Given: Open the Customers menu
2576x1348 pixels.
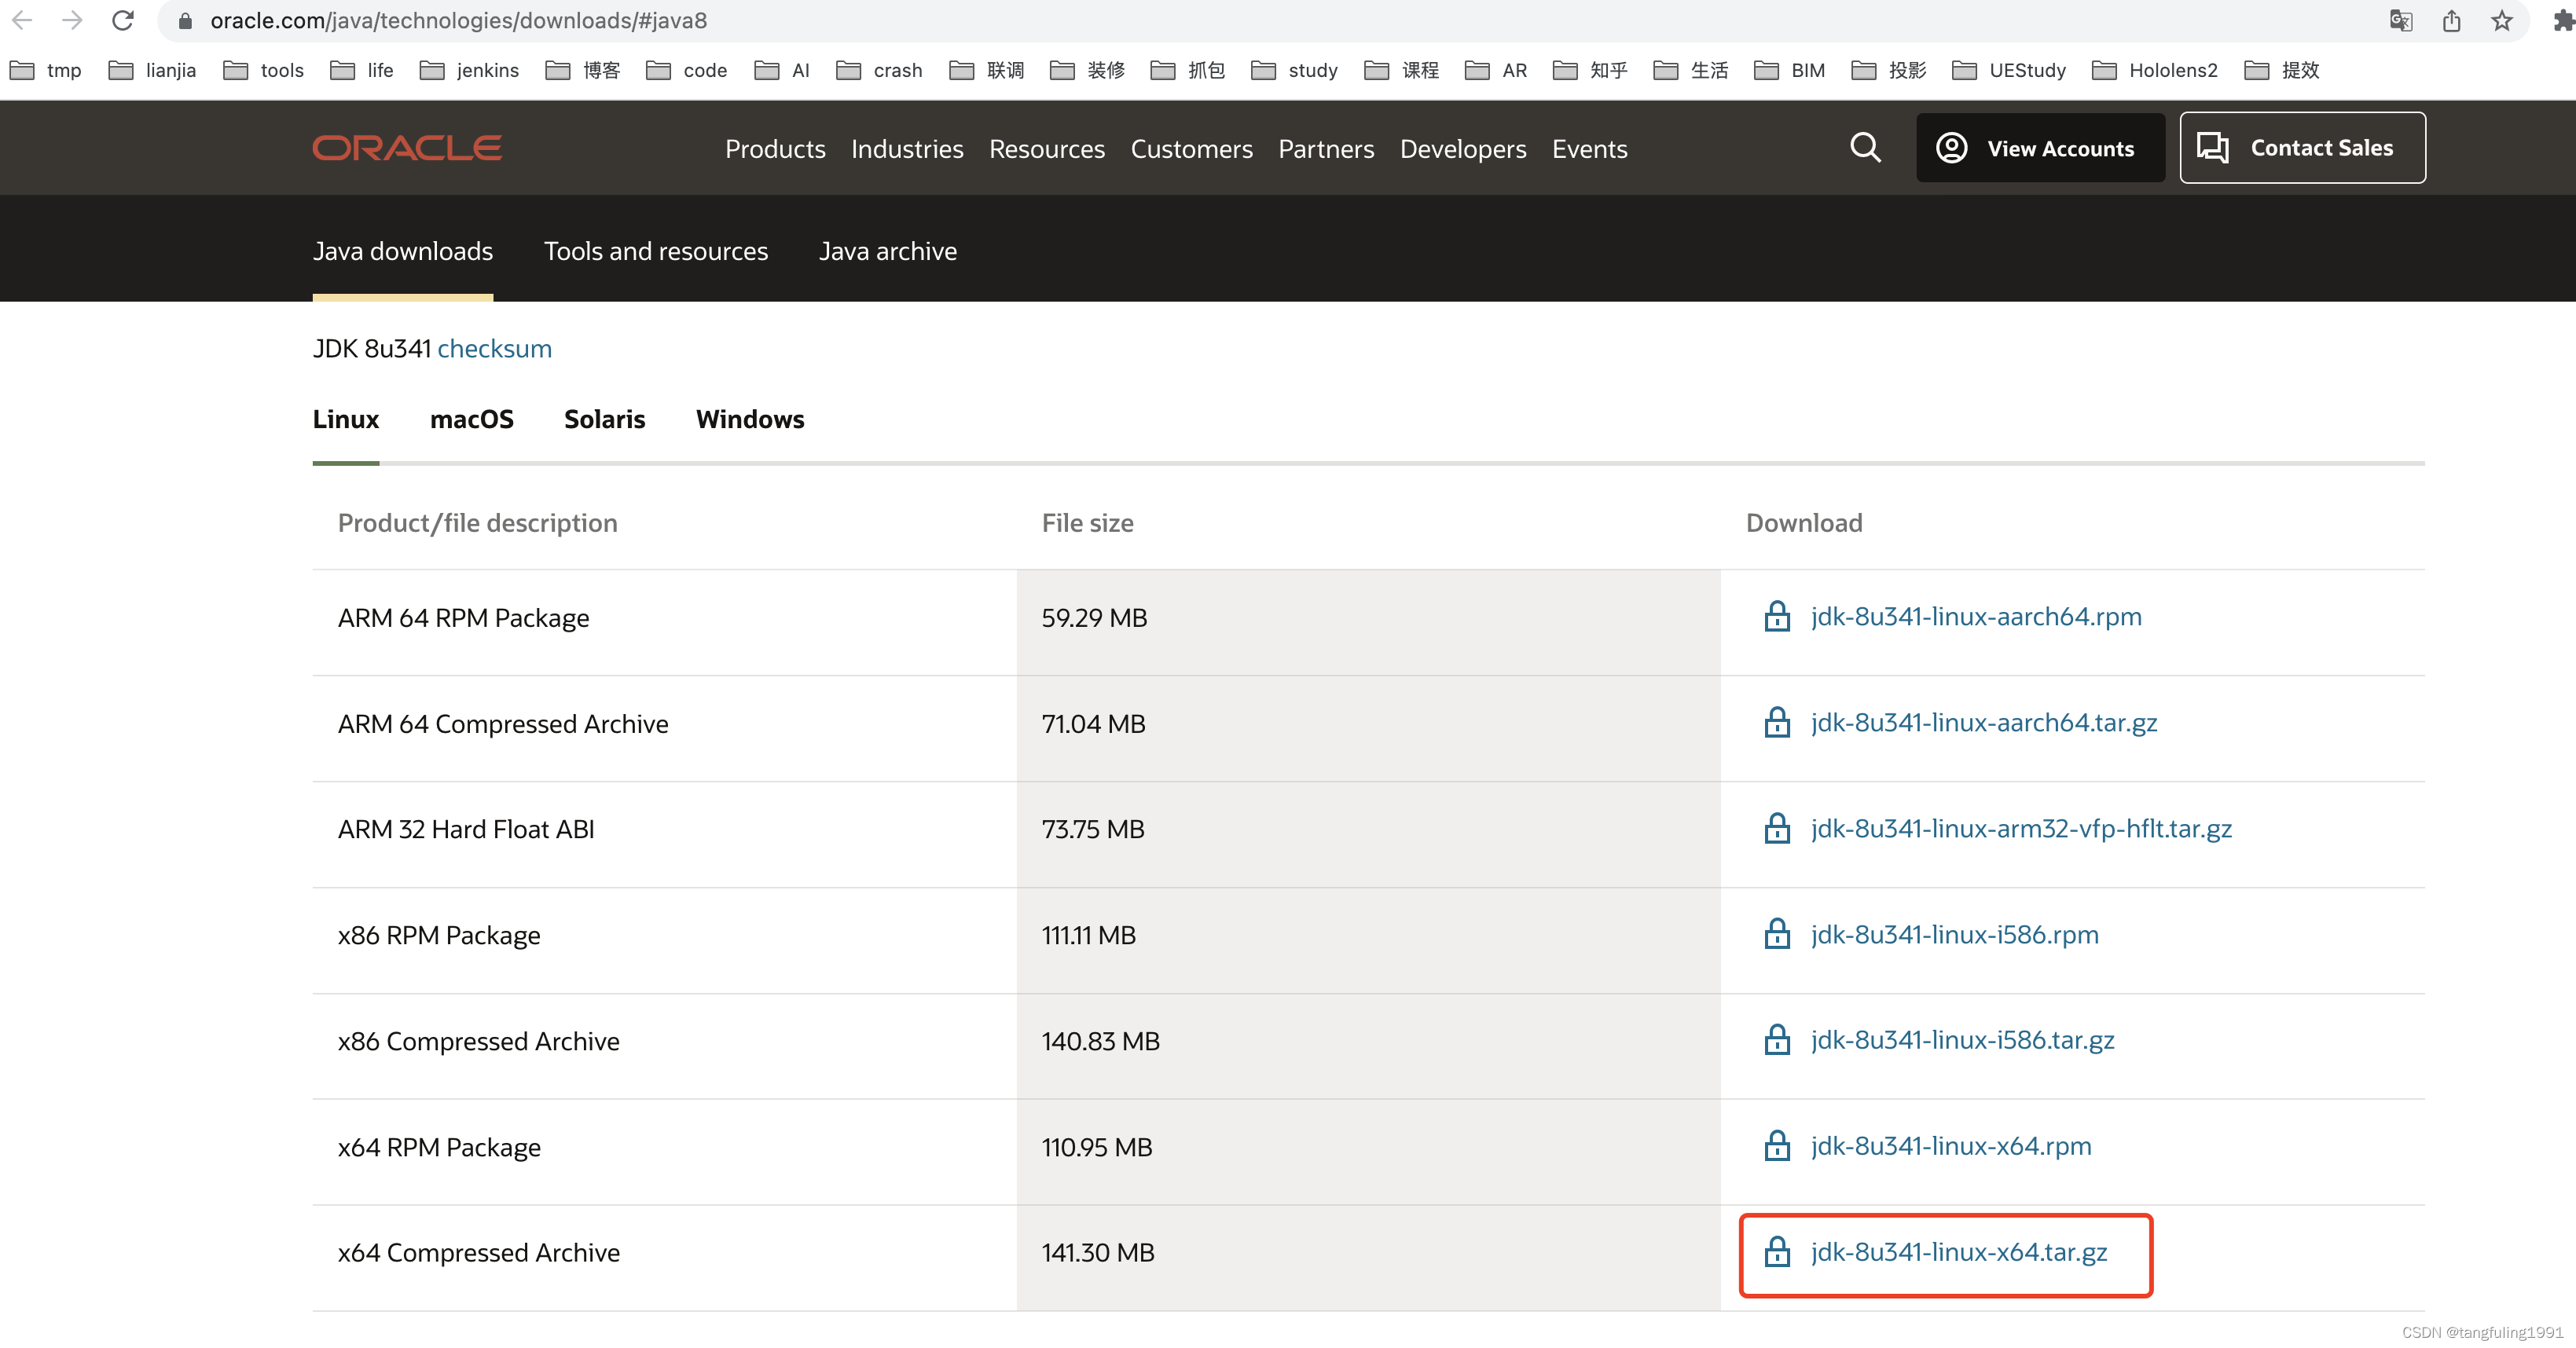Looking at the screenshot, I should coord(1191,149).
